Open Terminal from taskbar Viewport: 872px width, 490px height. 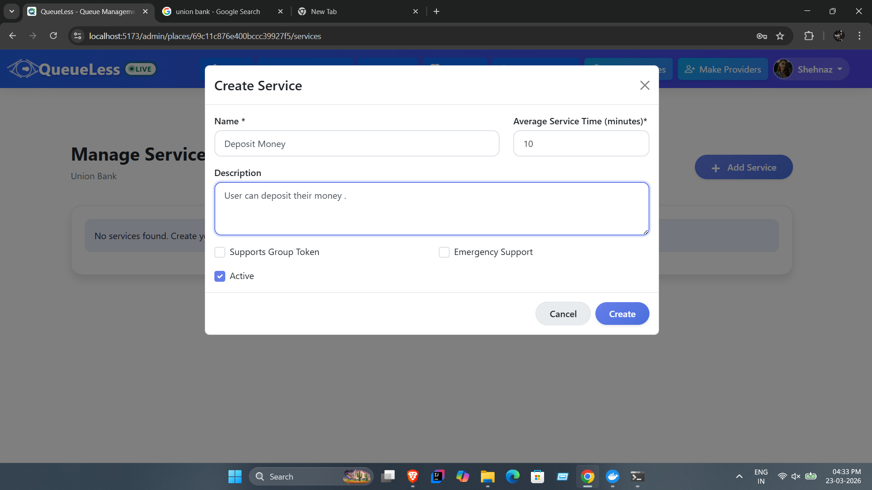pyautogui.click(x=638, y=476)
